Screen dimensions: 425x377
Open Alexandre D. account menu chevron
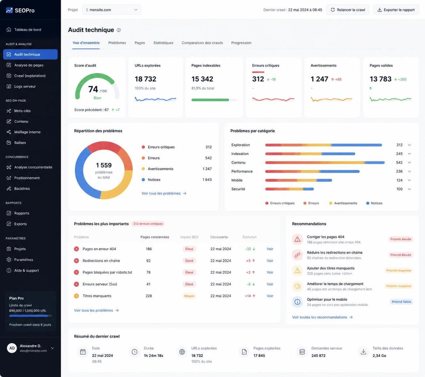point(52,348)
